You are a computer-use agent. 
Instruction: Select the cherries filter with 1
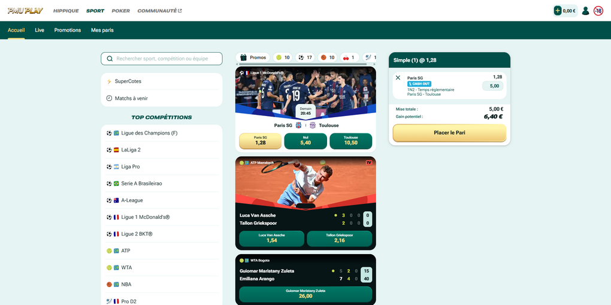tap(350, 57)
